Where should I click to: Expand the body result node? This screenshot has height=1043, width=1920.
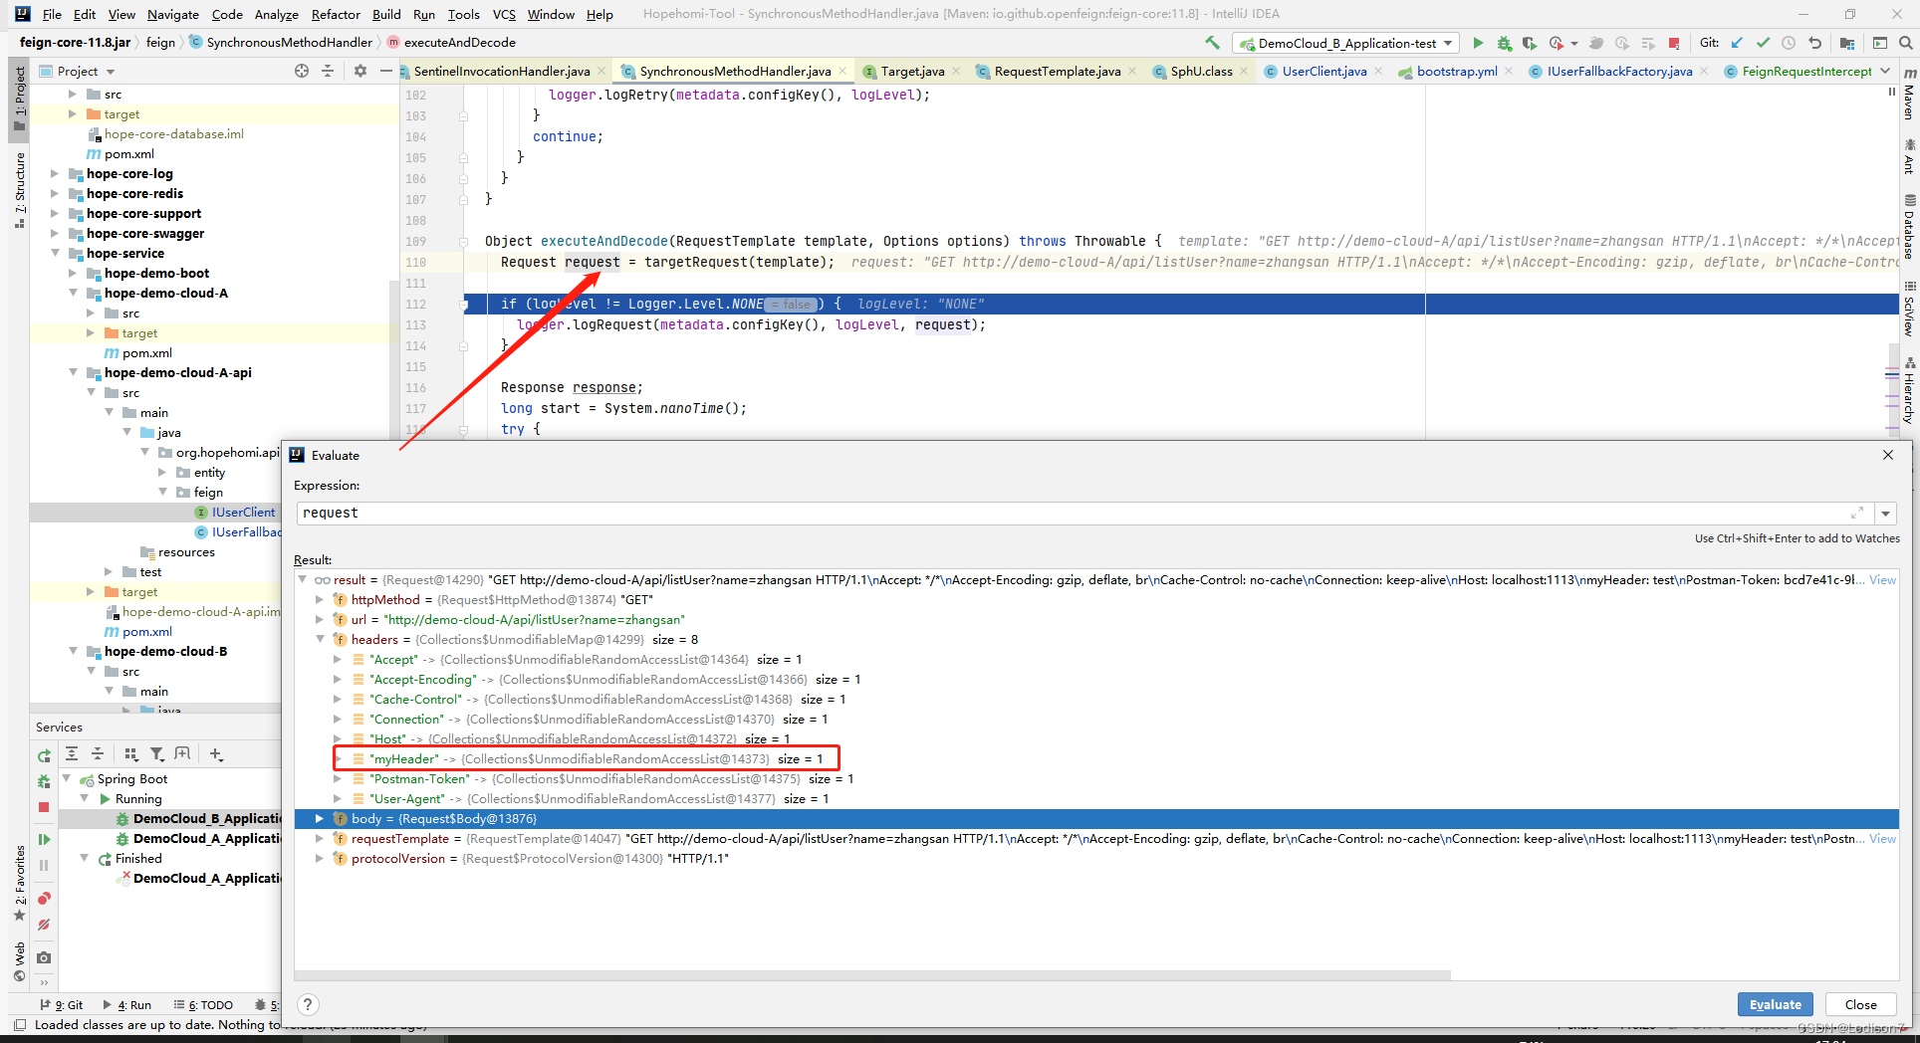320,818
